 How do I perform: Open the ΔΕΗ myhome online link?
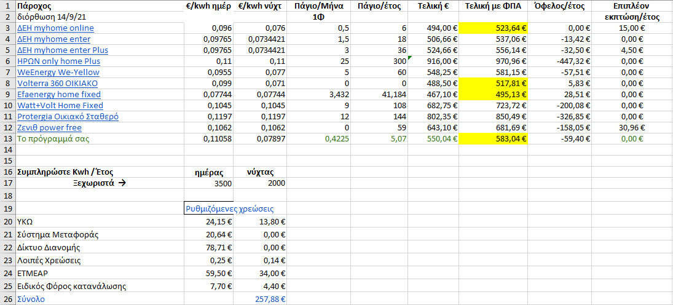click(x=55, y=28)
